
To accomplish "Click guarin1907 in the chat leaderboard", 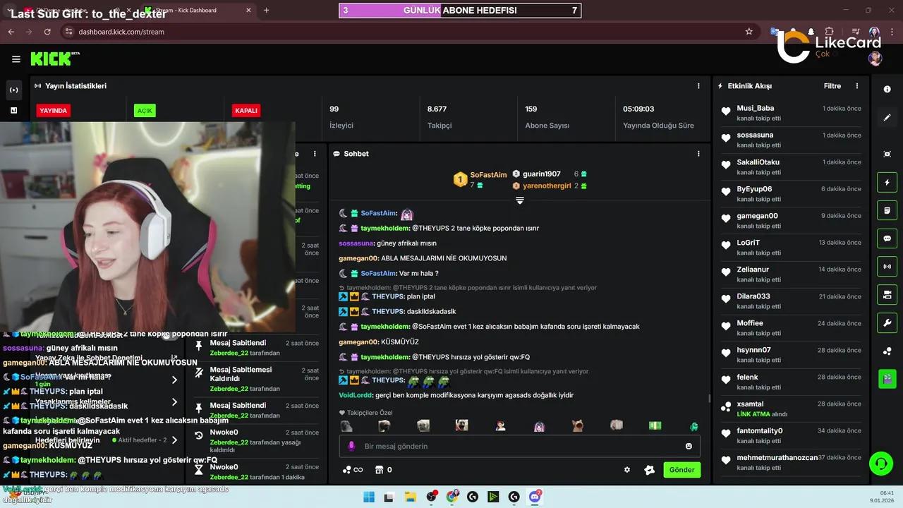I will (542, 174).
